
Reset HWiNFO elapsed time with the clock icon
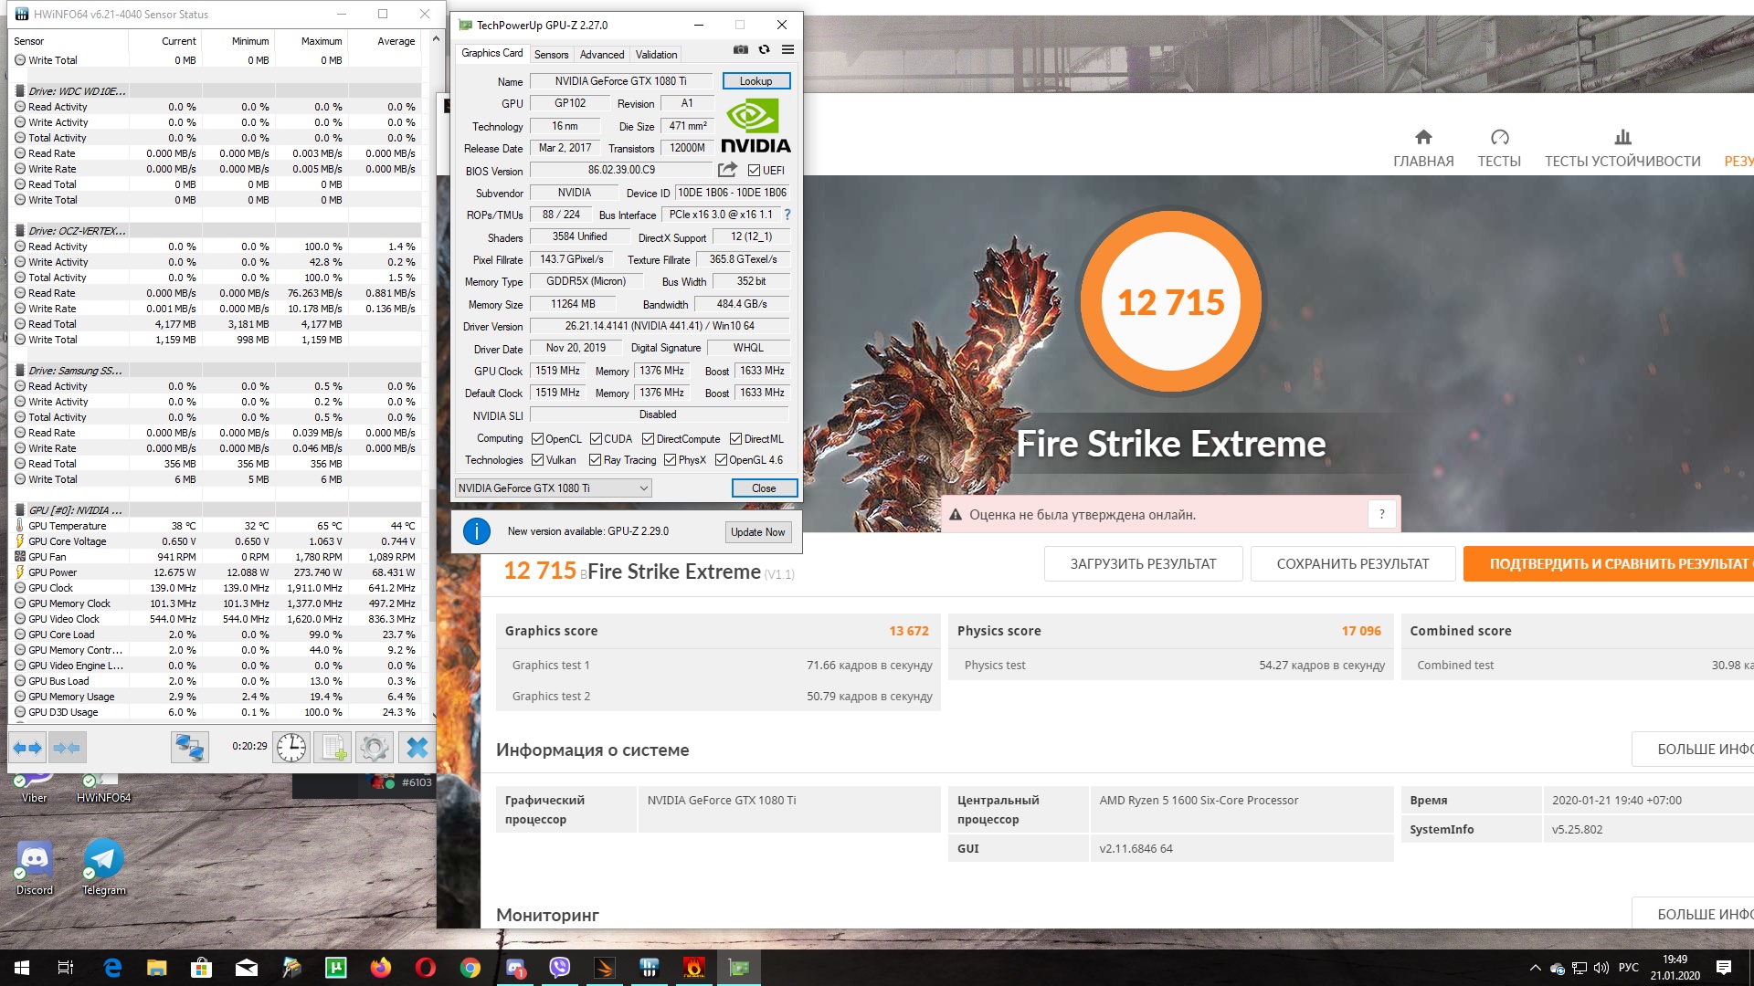coord(291,748)
